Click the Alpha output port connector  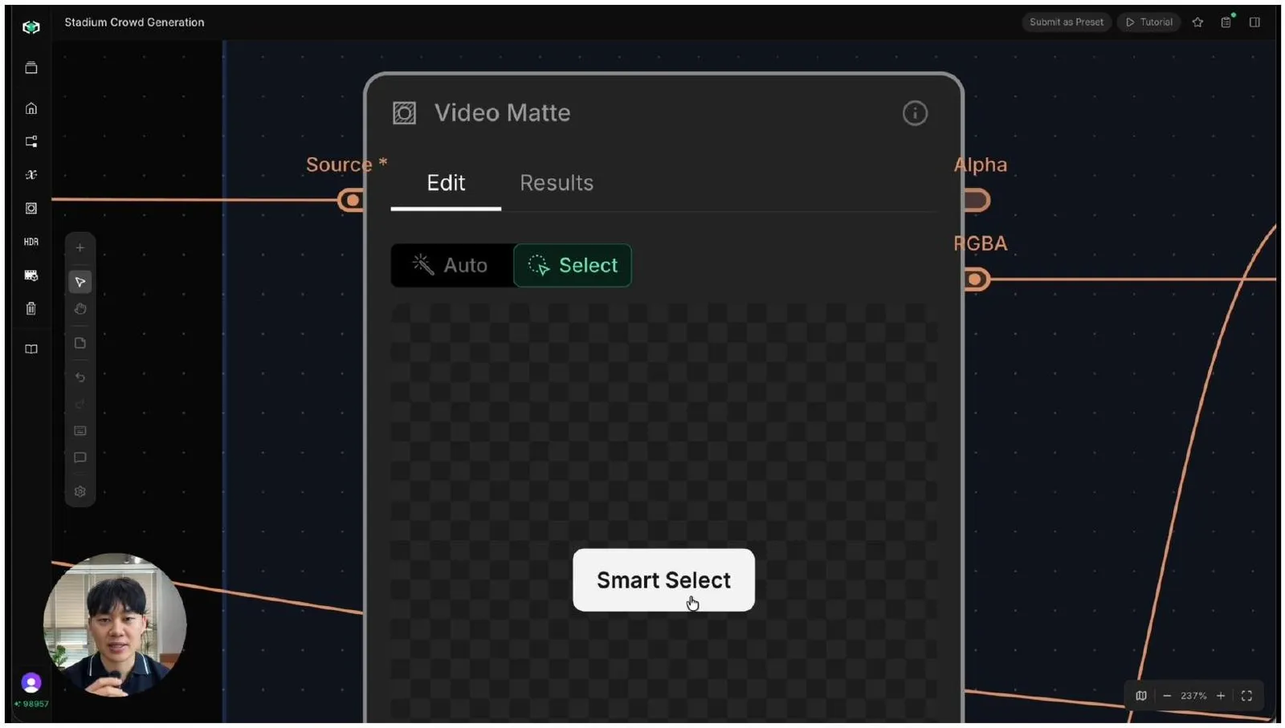pos(977,200)
